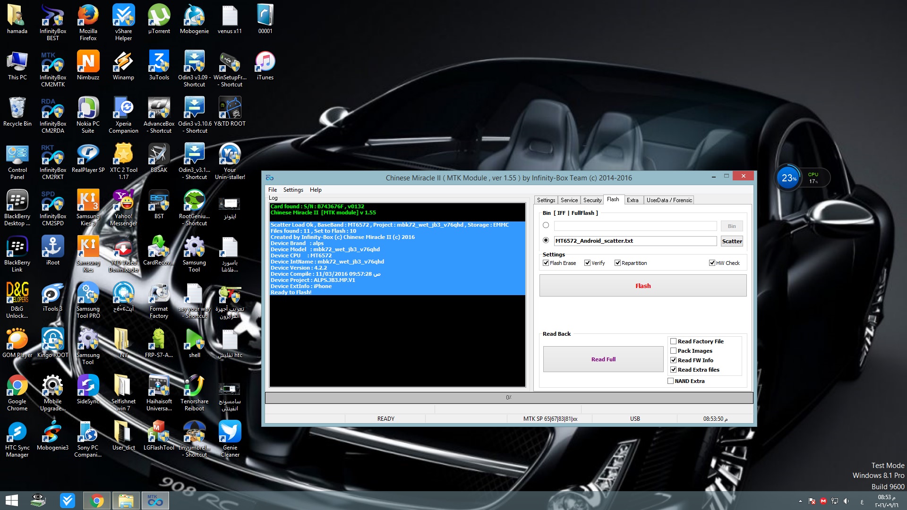Viewport: 907px width, 510px height.
Task: Launch Winamp from desktop
Action: coord(123,65)
